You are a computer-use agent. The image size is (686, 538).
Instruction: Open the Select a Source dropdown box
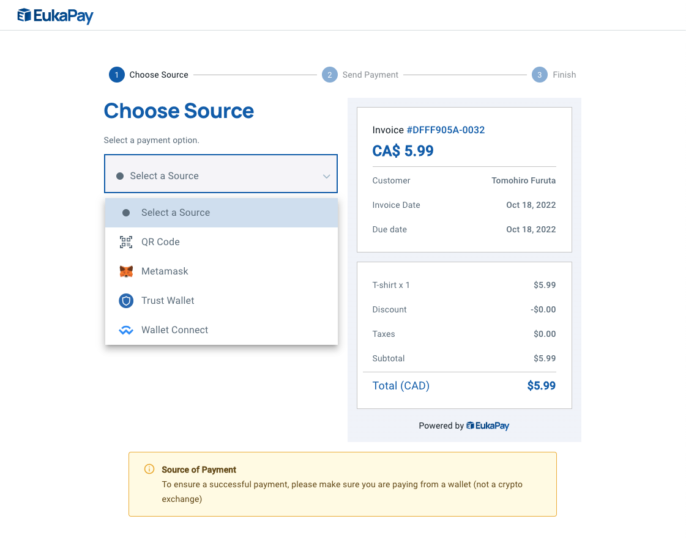[x=221, y=174]
